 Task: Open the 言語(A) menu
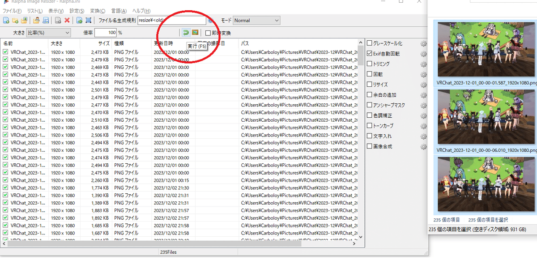click(119, 11)
